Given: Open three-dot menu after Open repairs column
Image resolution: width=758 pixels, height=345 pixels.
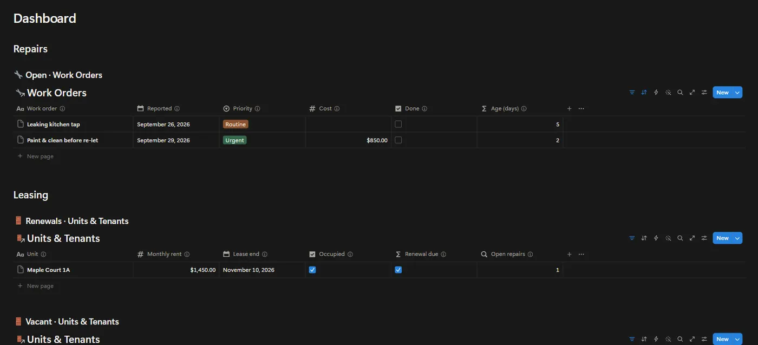Looking at the screenshot, I should [581, 255].
